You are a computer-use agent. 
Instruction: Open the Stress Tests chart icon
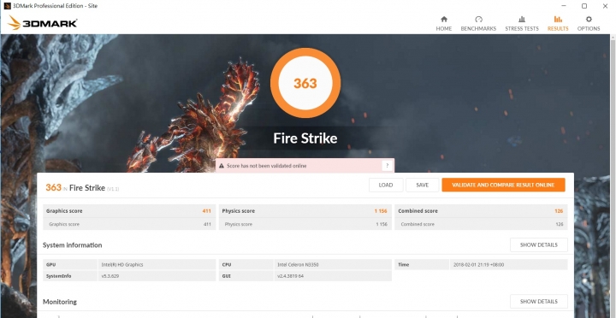pyautogui.click(x=522, y=20)
